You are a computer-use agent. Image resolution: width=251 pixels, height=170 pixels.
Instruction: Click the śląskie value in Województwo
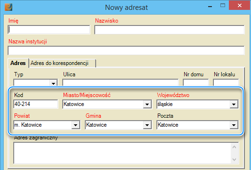pos(165,104)
